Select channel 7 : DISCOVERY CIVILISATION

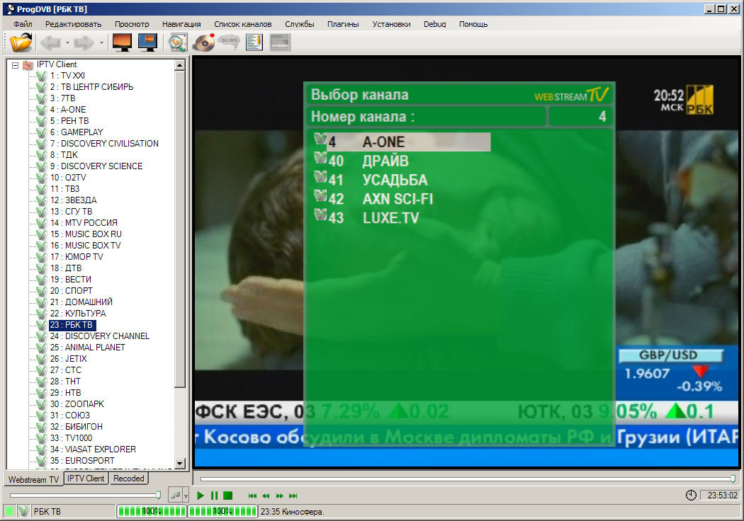(104, 144)
